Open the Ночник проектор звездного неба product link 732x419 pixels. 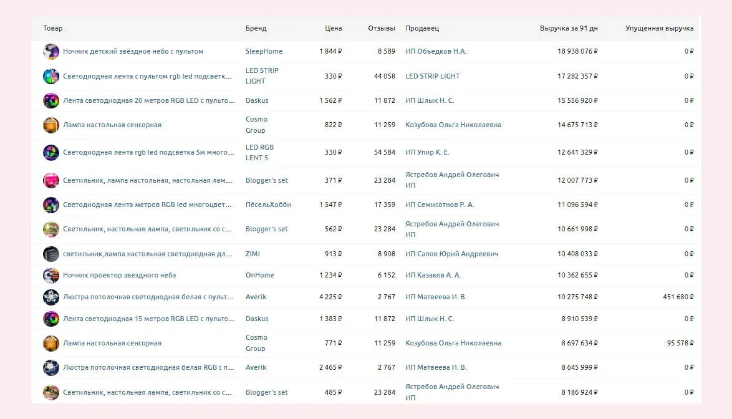(x=119, y=275)
